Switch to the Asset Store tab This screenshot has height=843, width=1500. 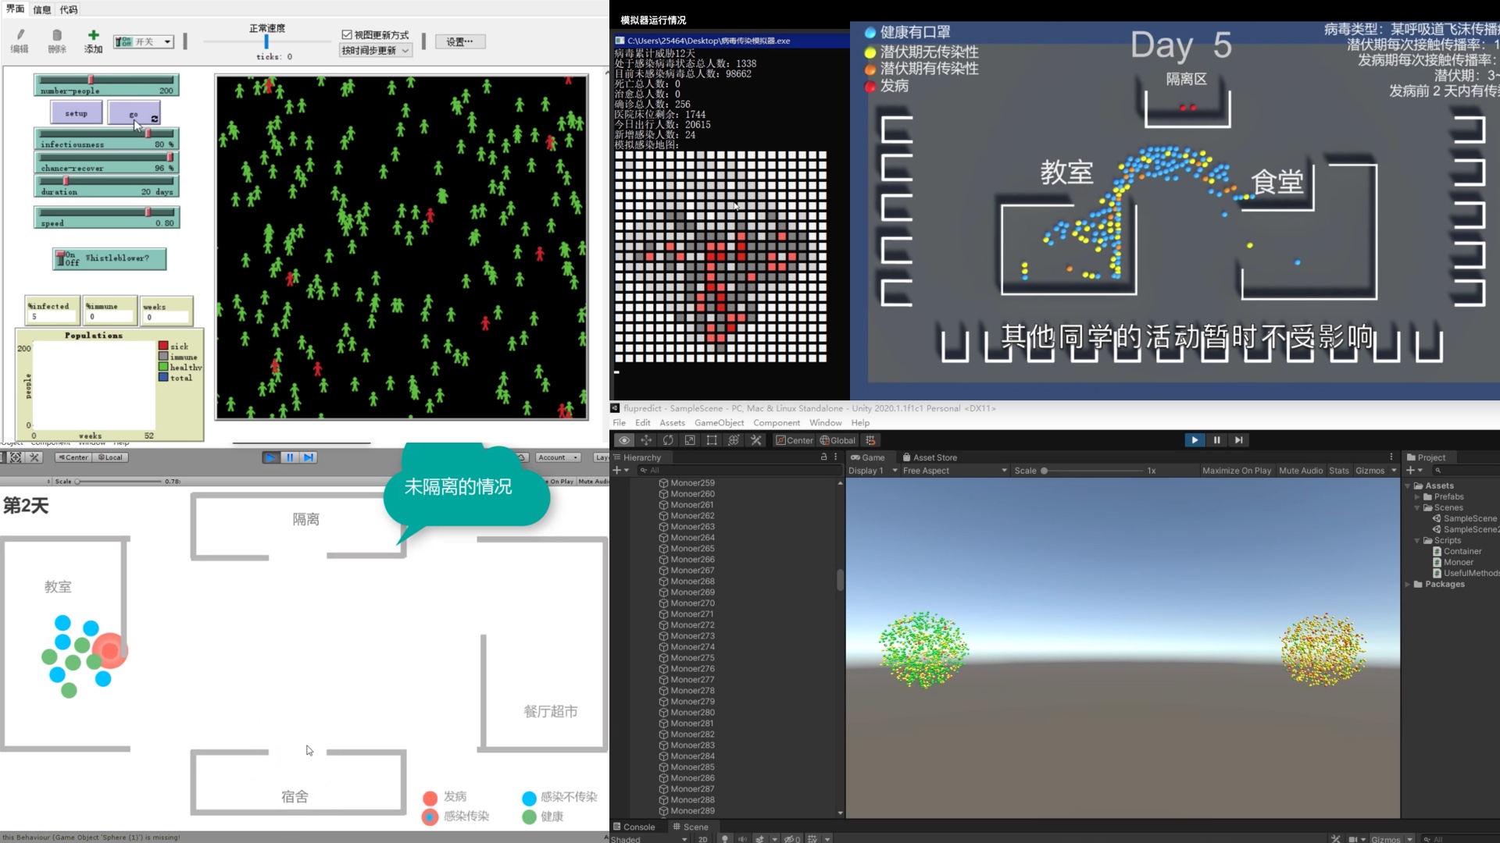pos(930,457)
